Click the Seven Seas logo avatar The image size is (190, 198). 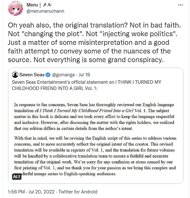click(15, 75)
